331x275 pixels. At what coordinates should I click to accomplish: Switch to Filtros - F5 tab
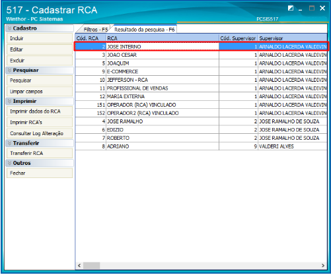(95, 30)
